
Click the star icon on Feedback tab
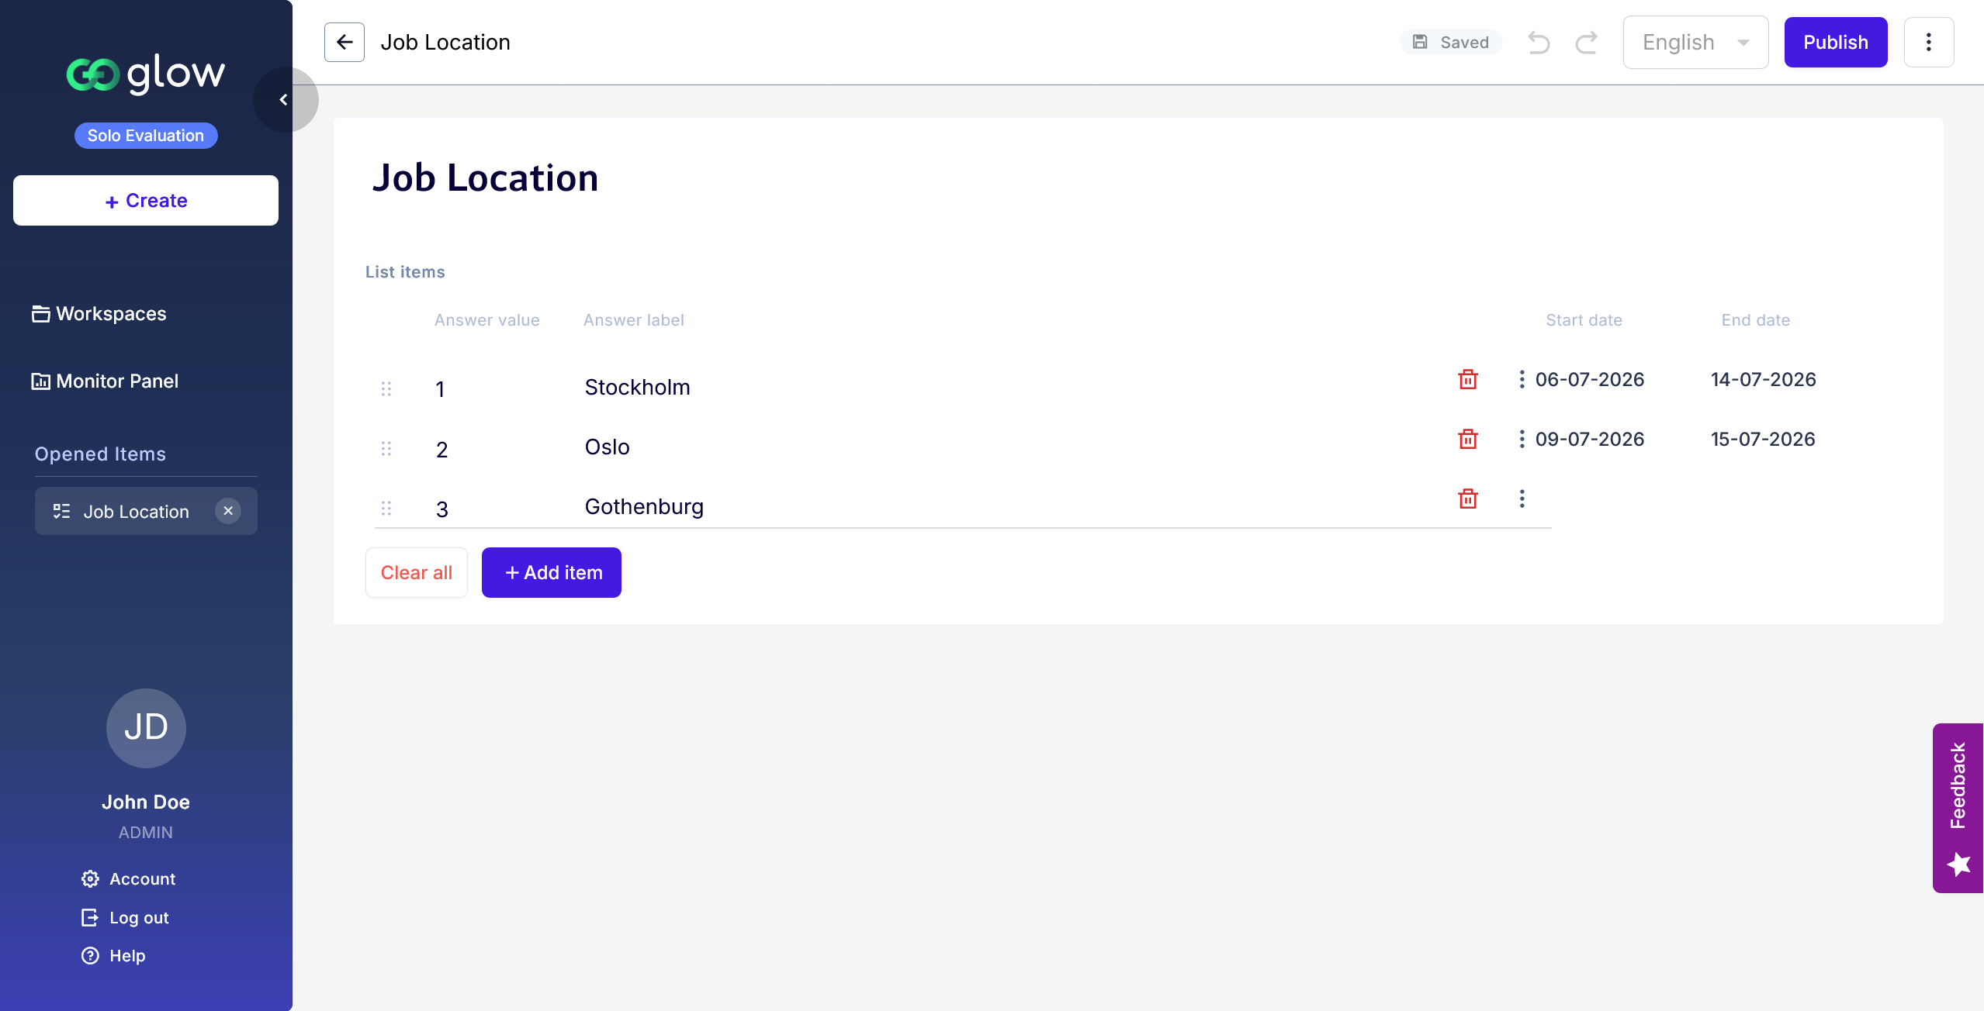(x=1959, y=864)
